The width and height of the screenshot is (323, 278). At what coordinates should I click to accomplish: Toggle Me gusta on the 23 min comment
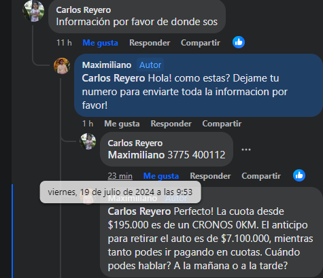point(161,176)
